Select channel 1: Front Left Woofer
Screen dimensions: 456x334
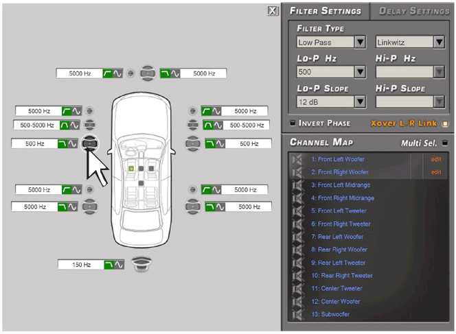point(338,159)
